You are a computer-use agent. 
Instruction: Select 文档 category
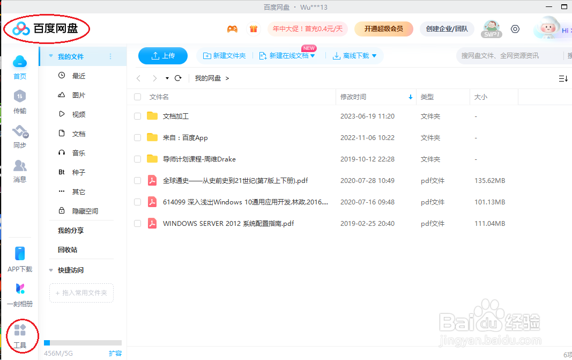79,134
